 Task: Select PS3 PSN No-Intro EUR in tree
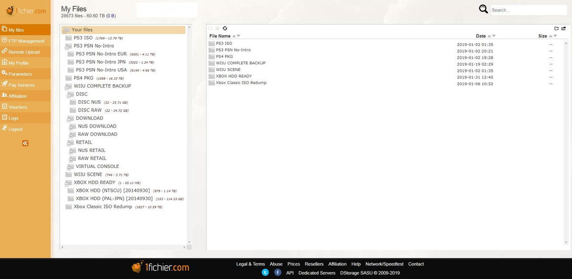click(101, 54)
